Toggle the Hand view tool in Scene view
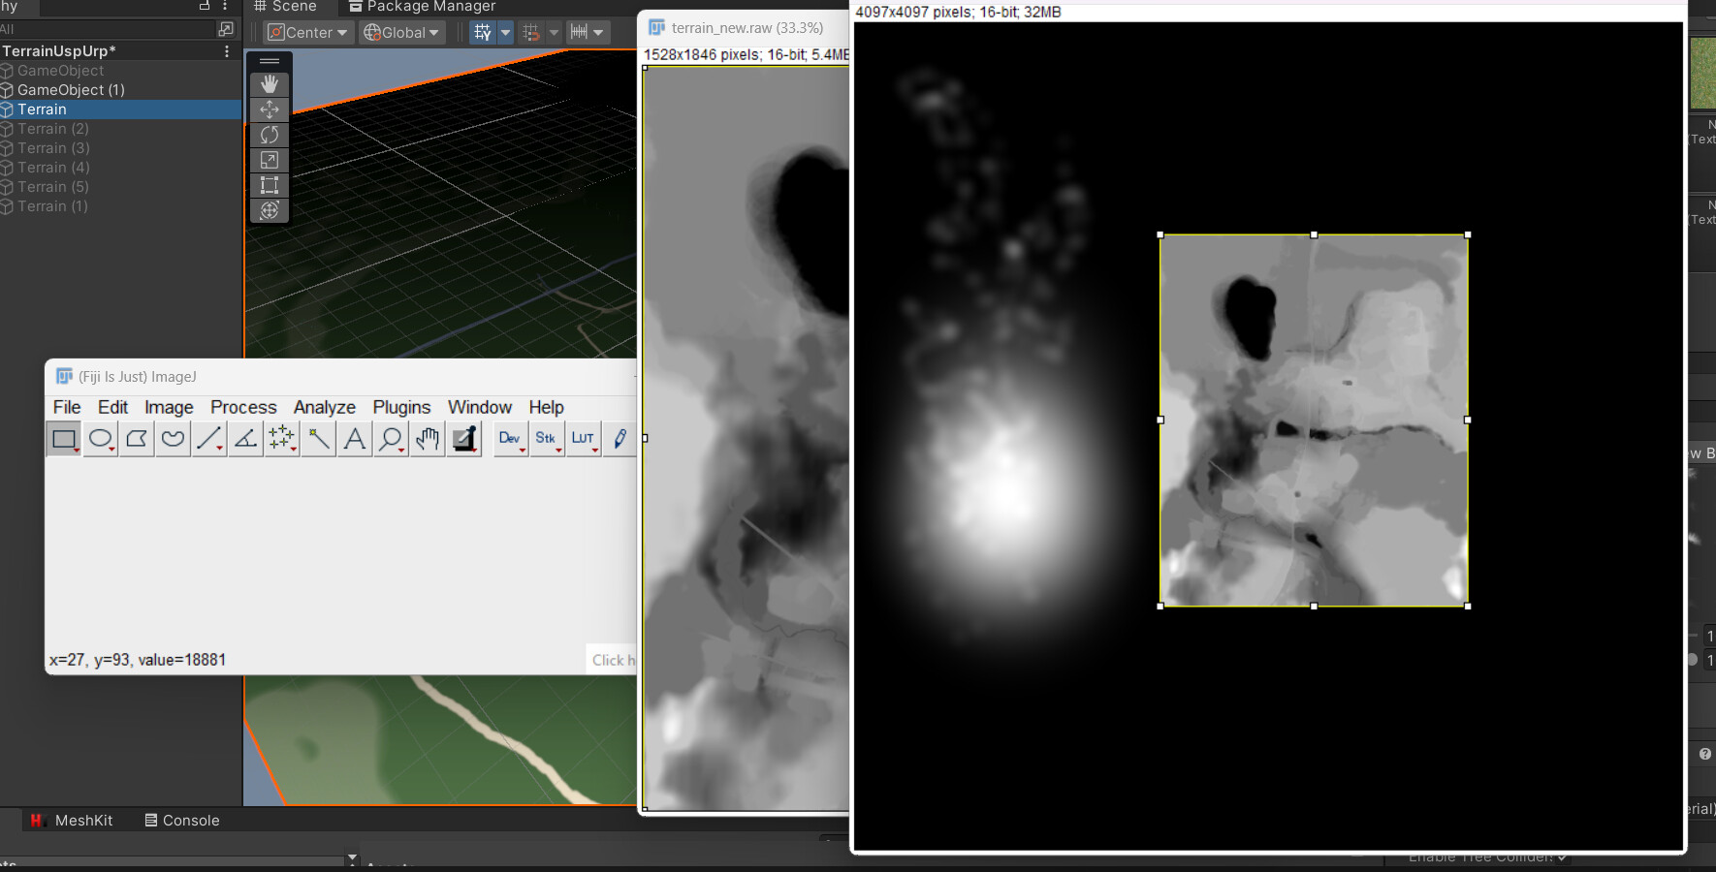 pyautogui.click(x=270, y=83)
